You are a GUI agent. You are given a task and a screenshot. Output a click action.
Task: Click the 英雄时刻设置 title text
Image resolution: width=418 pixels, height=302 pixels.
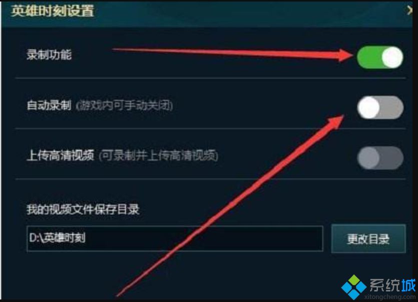click(53, 11)
